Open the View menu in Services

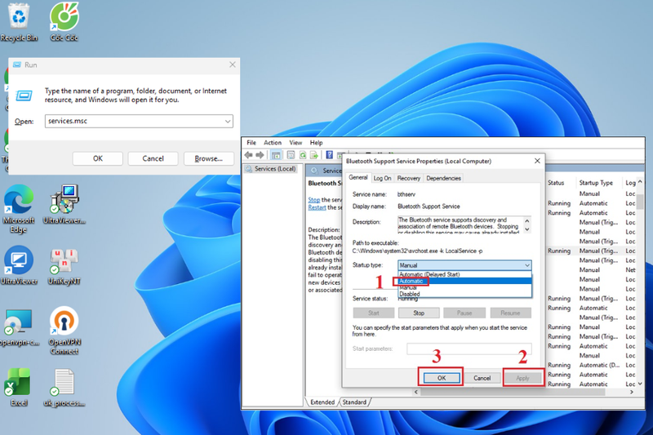[295, 142]
